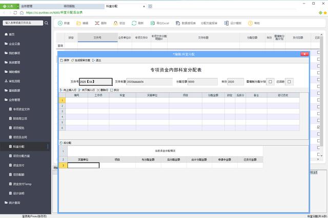This screenshot has height=218, width=328.
Task: Click the green diamond icon at top right
Action: click(320, 13)
